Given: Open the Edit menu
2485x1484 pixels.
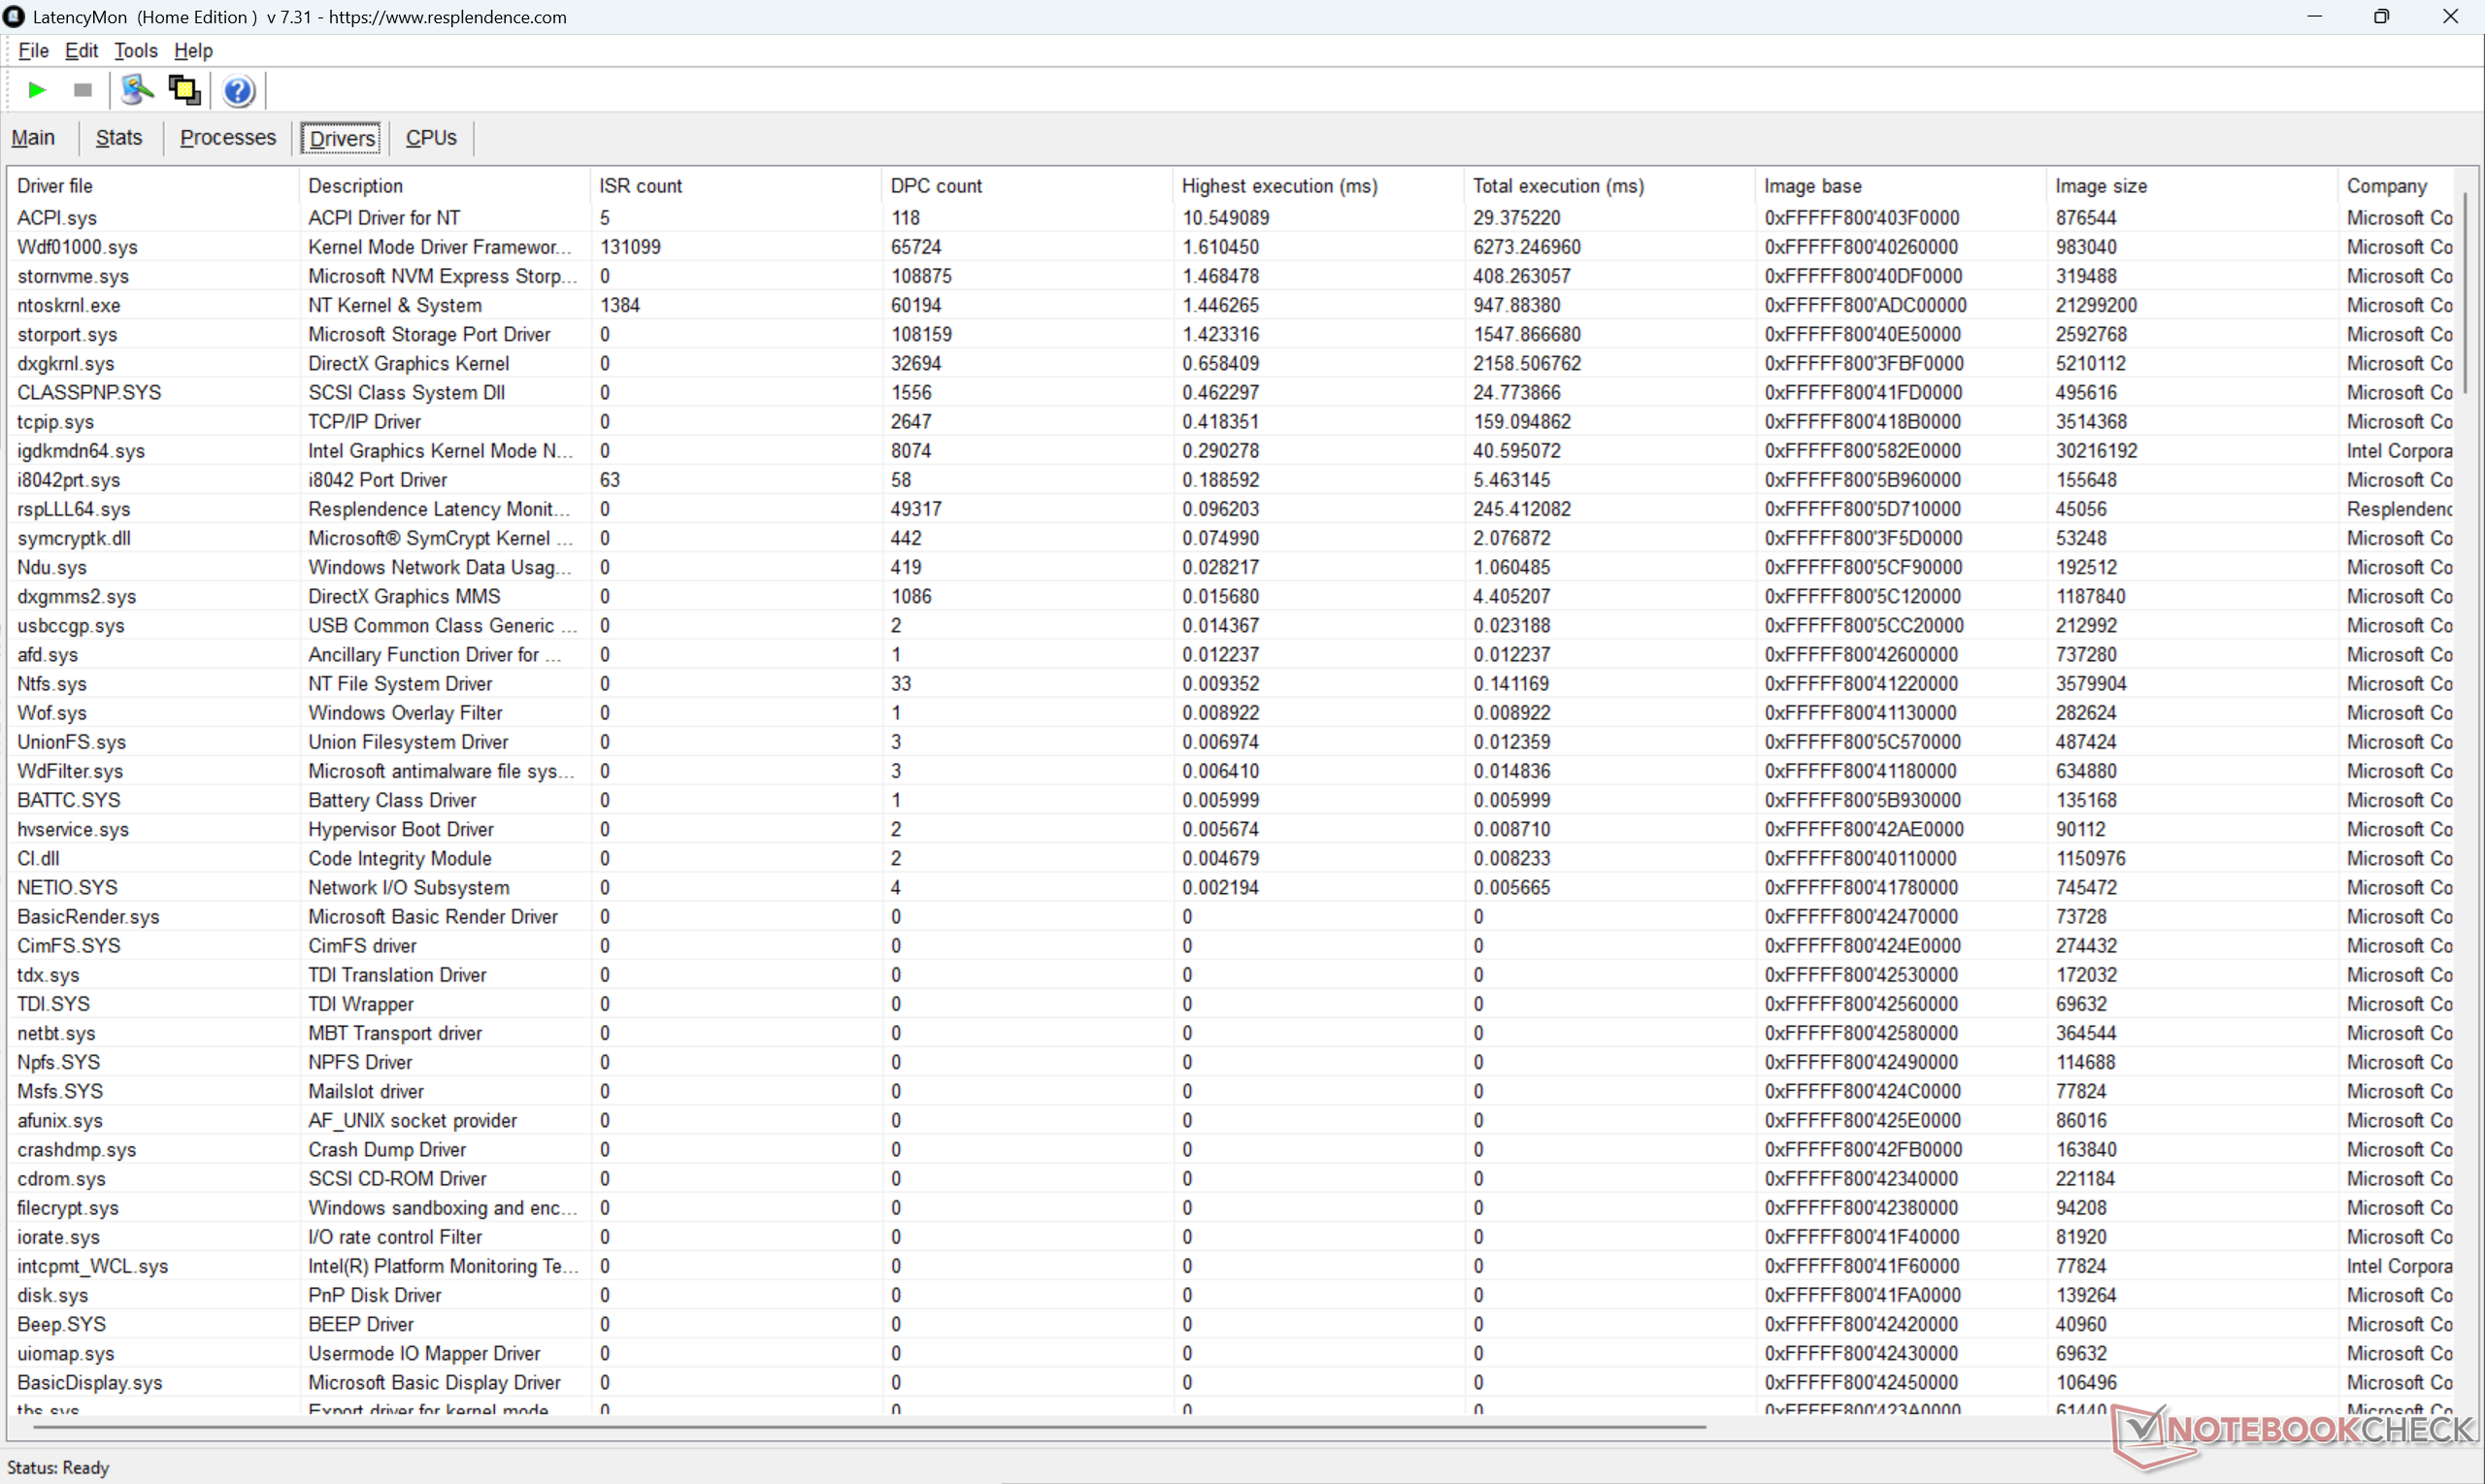Looking at the screenshot, I should tap(81, 50).
